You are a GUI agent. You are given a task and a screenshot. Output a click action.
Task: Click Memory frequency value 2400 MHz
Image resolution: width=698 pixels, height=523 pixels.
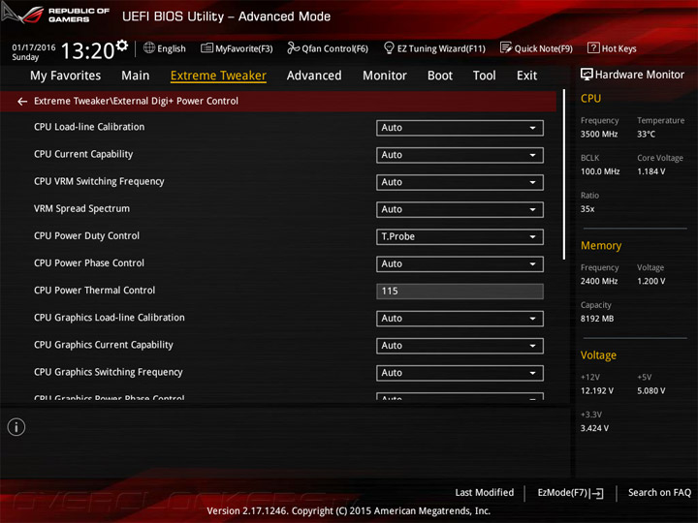599,281
